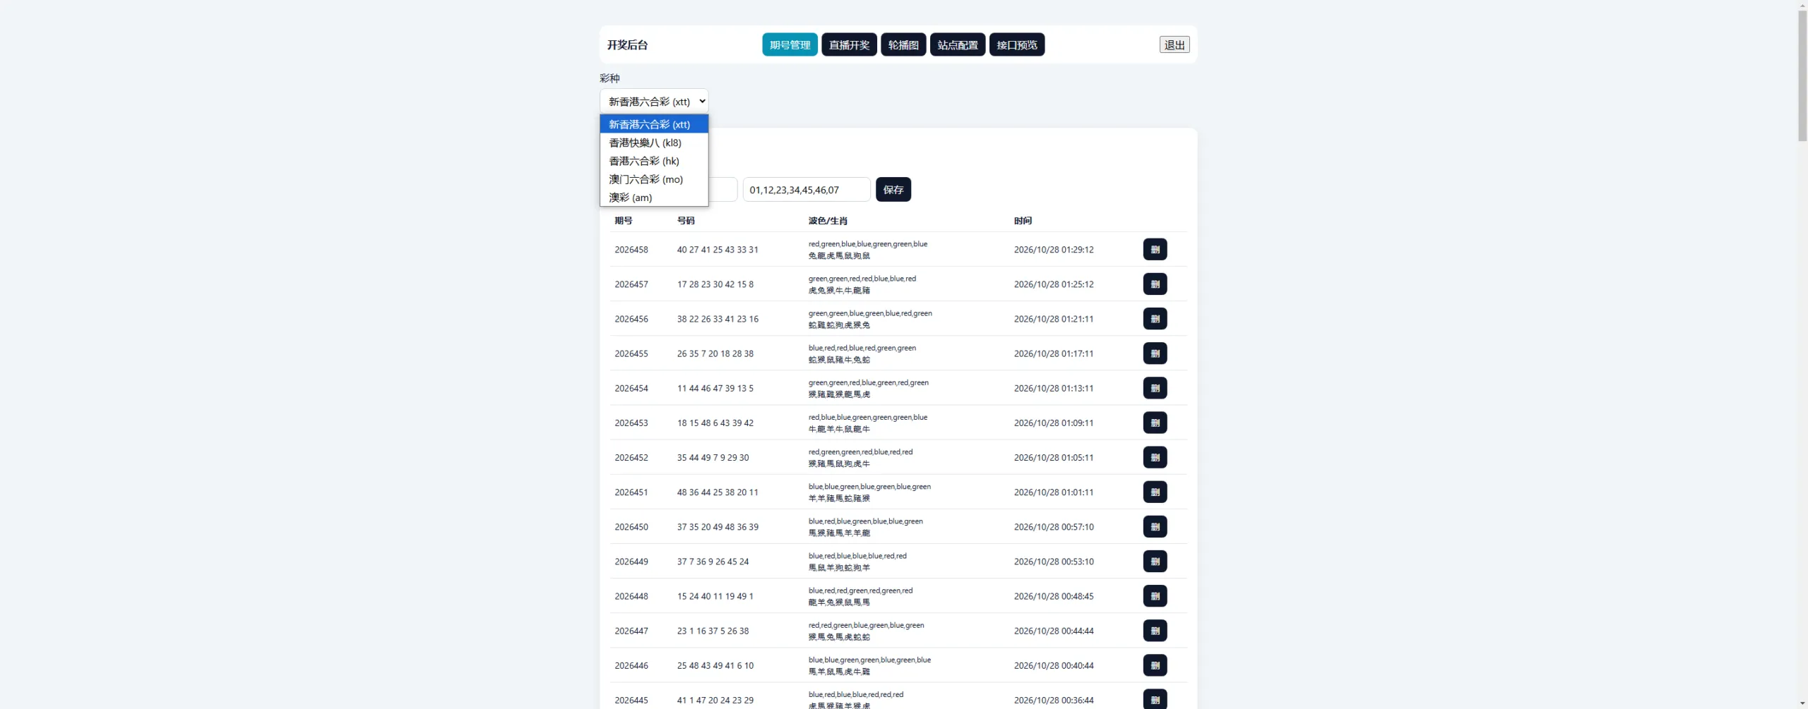Delete the row for period 2026457
Screen dimensions: 1808x709
(1155, 284)
